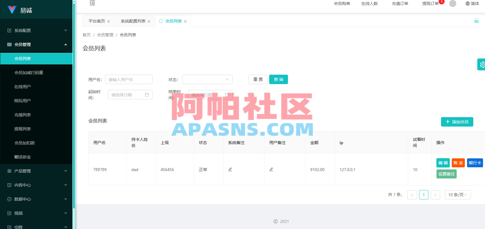This screenshot has height=229, width=485.
Task: Open the 提现订单 notifications link
Action: 430,4
